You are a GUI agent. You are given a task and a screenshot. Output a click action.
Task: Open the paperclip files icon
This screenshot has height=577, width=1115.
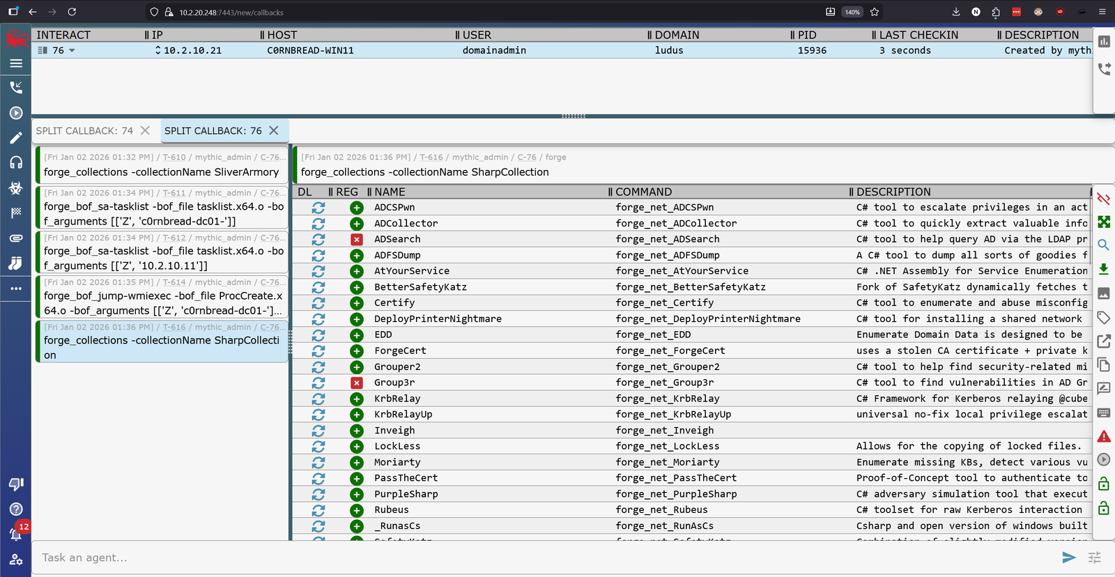click(16, 238)
